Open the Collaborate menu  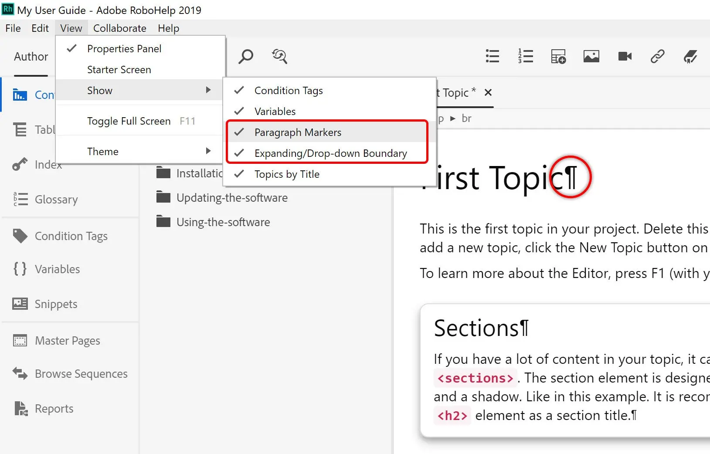pyautogui.click(x=120, y=28)
